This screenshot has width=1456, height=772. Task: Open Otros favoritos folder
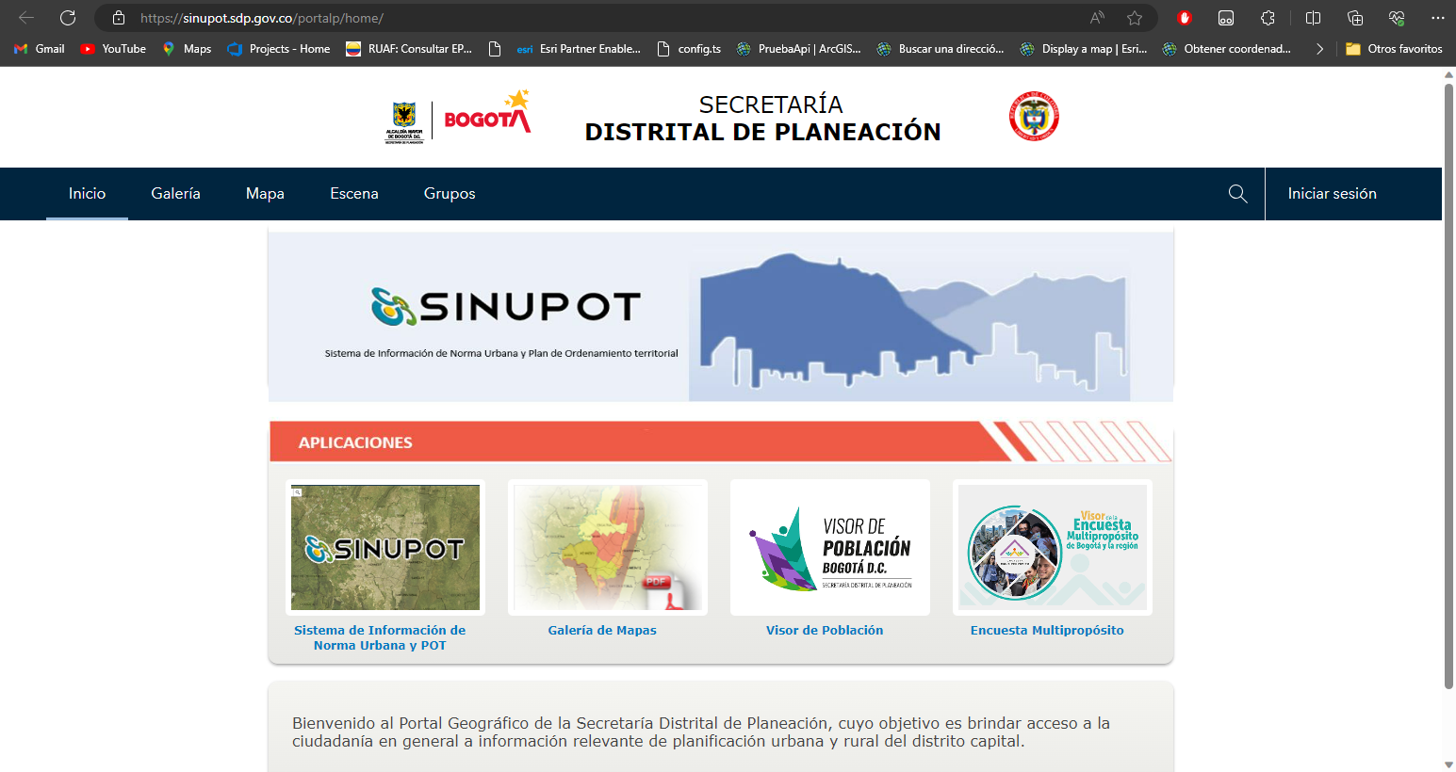point(1394,49)
